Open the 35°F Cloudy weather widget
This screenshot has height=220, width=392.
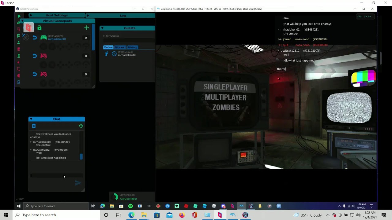(307, 215)
